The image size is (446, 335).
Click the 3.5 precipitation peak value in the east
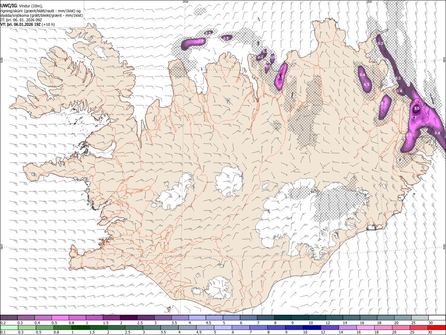coord(416,109)
